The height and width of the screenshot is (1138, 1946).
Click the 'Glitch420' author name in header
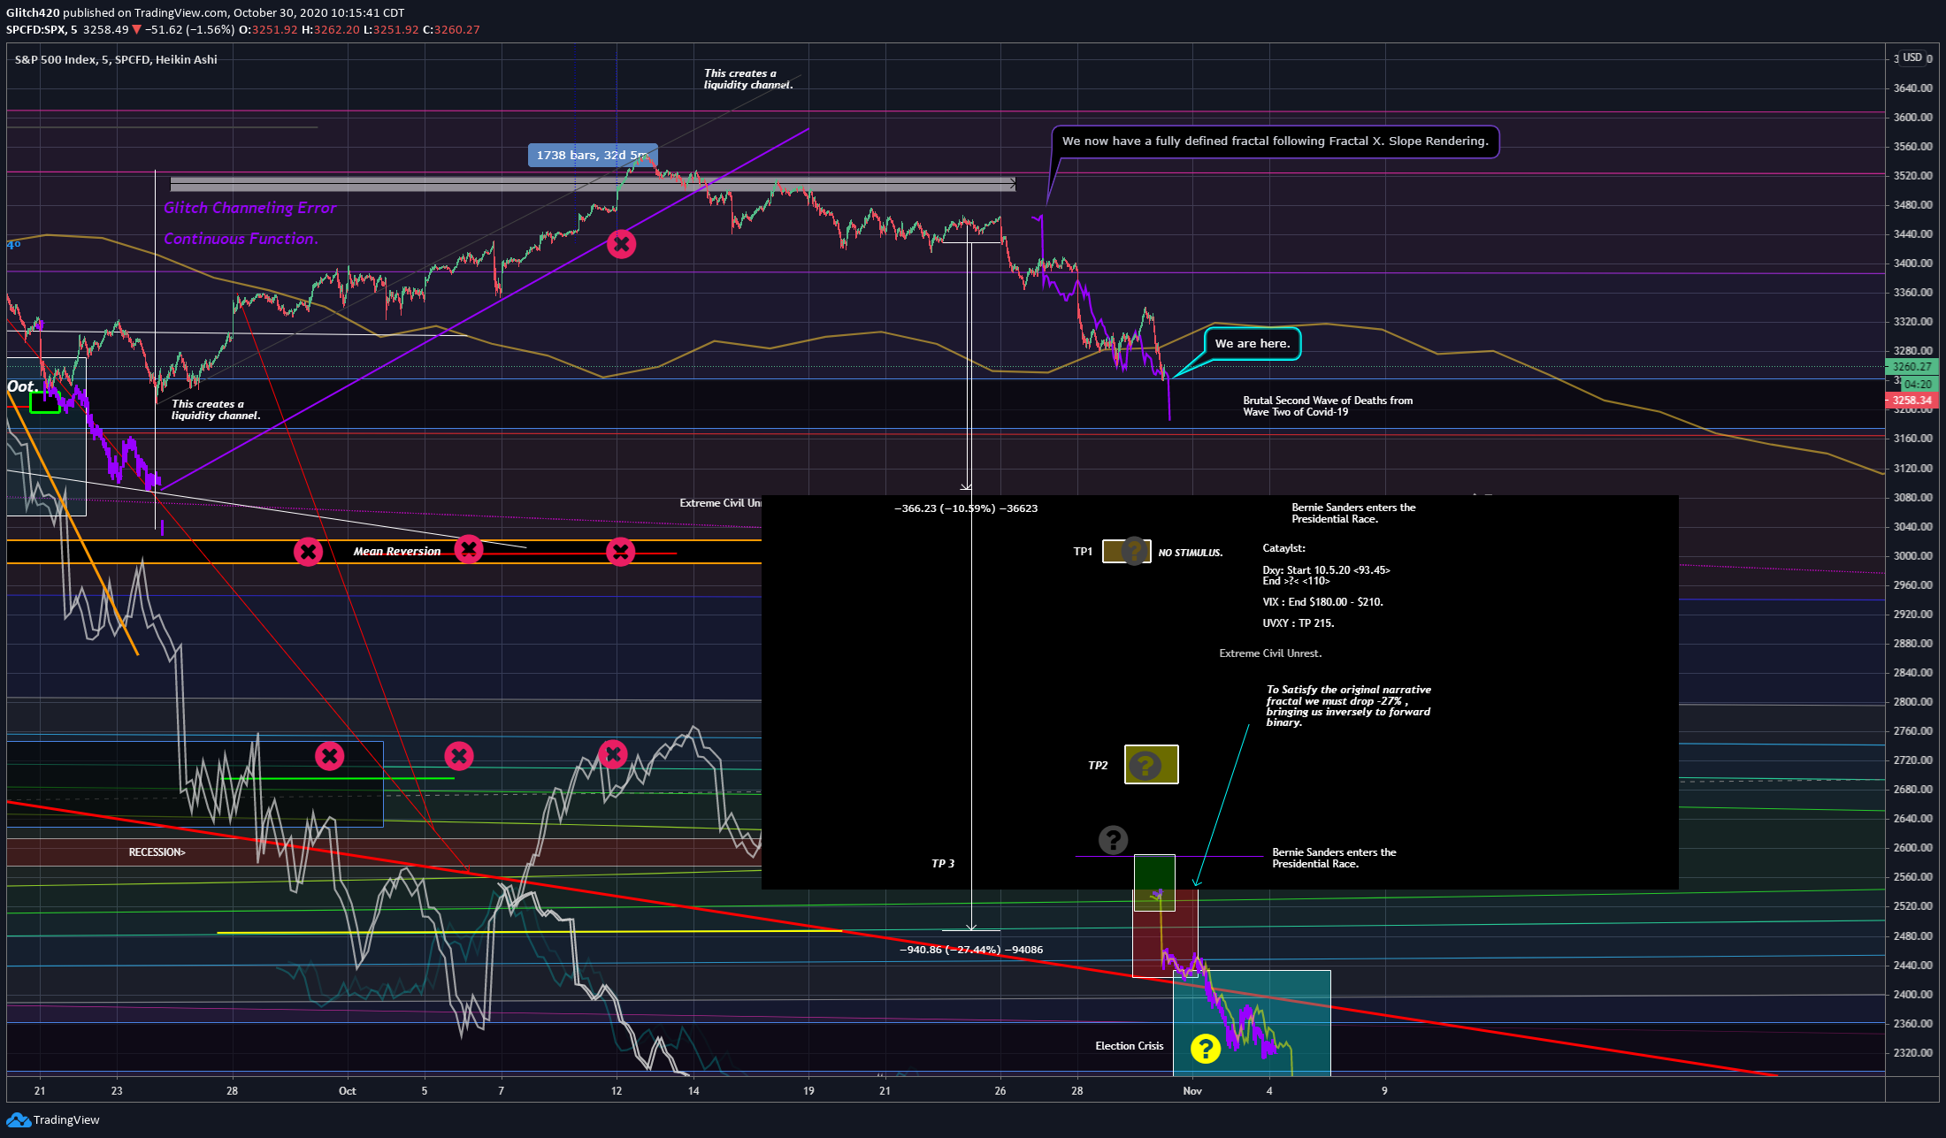point(33,13)
